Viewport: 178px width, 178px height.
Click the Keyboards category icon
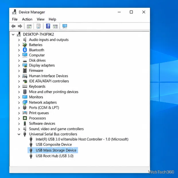tap(25, 86)
